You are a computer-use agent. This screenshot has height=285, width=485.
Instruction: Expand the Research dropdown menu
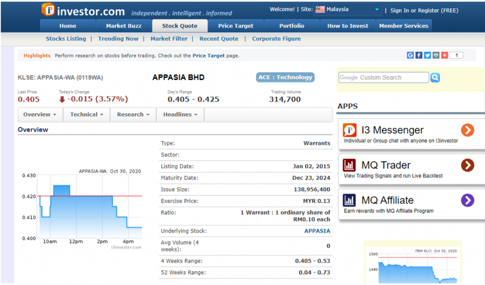tap(133, 115)
